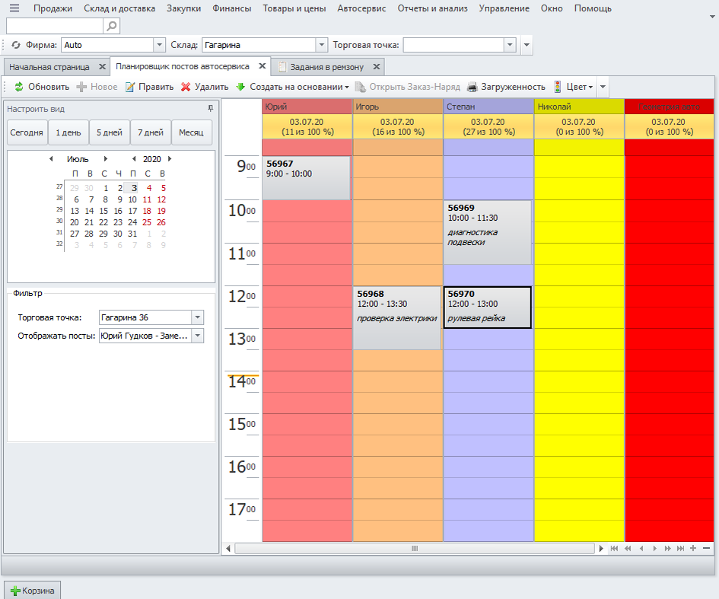Open the Управление menu
719x599 pixels.
click(504, 8)
